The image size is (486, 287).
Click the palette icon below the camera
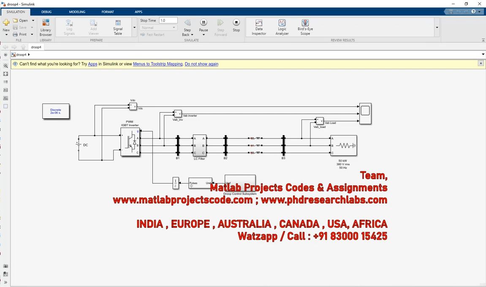[x=5, y=274]
